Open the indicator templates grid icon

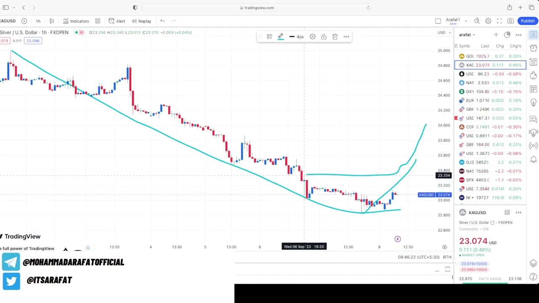pos(98,21)
